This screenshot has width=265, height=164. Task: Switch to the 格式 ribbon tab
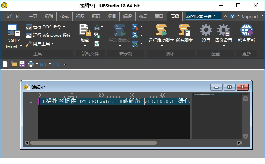click(65, 16)
